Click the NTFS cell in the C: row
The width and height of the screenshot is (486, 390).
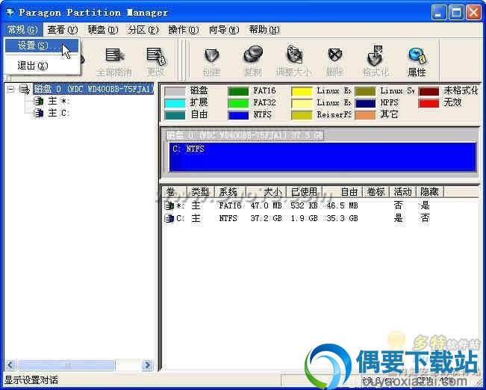pyautogui.click(x=228, y=218)
